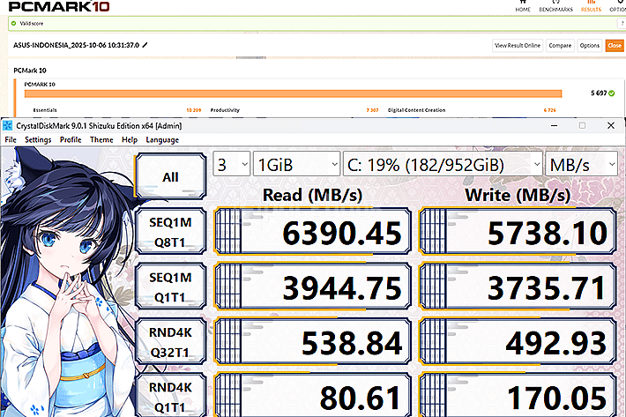
Task: Click the orange PCMark 10 score bar
Action: 293,93
